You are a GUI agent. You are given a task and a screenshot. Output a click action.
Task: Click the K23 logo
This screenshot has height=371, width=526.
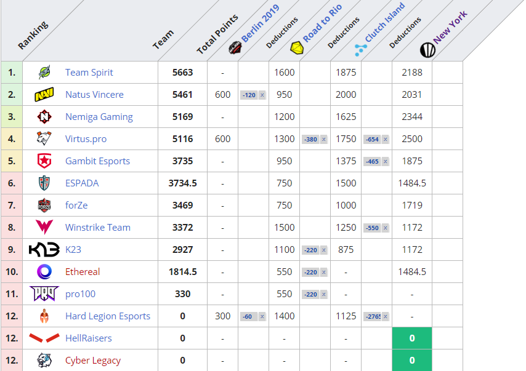pyautogui.click(x=44, y=250)
